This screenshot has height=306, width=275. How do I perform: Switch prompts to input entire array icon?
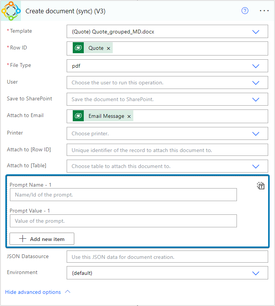tap(261, 186)
